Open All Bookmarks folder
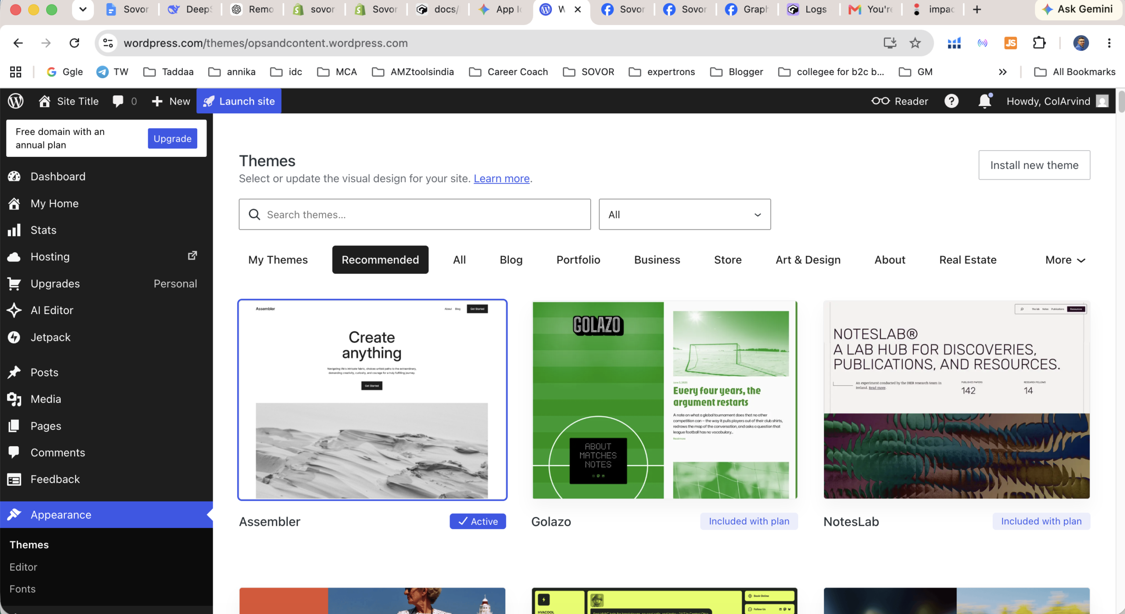 click(x=1075, y=72)
